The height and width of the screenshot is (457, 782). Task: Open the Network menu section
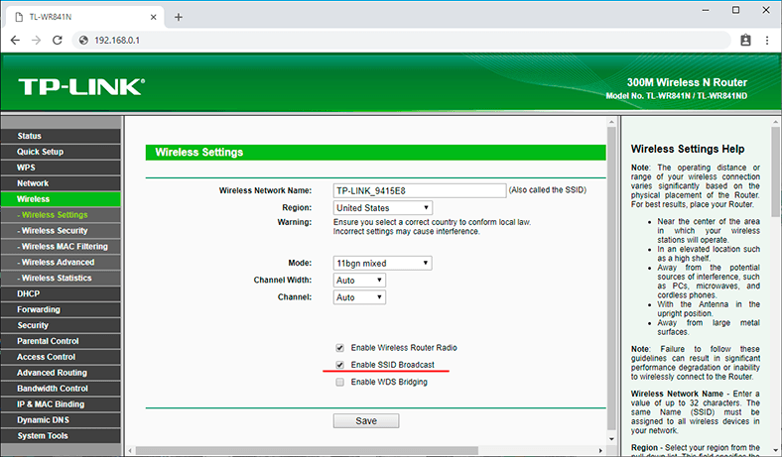(61, 183)
